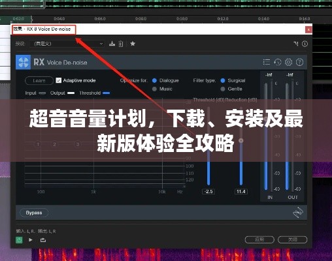
Task: Toggle the Adaptive mode checkbox
Action: pos(59,80)
